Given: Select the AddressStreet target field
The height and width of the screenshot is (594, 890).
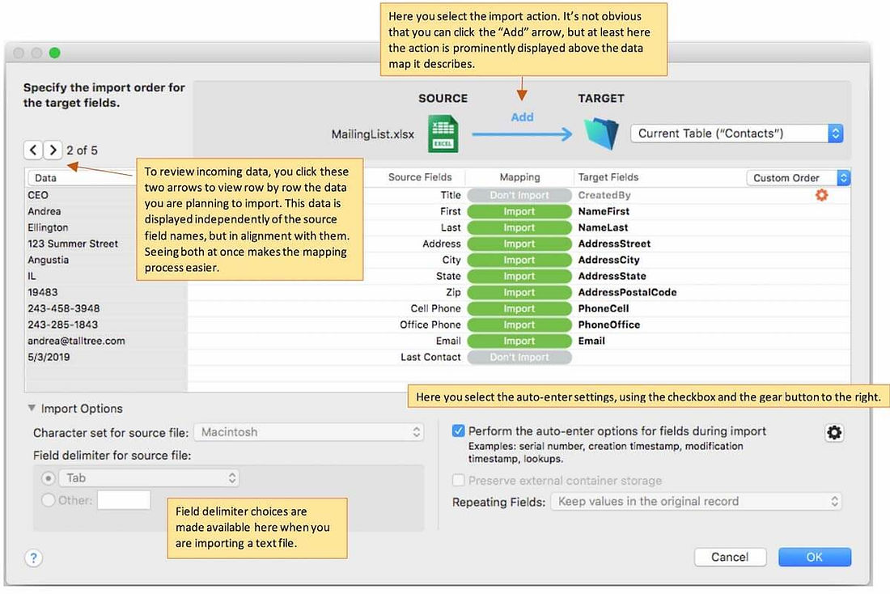Looking at the screenshot, I should [614, 244].
